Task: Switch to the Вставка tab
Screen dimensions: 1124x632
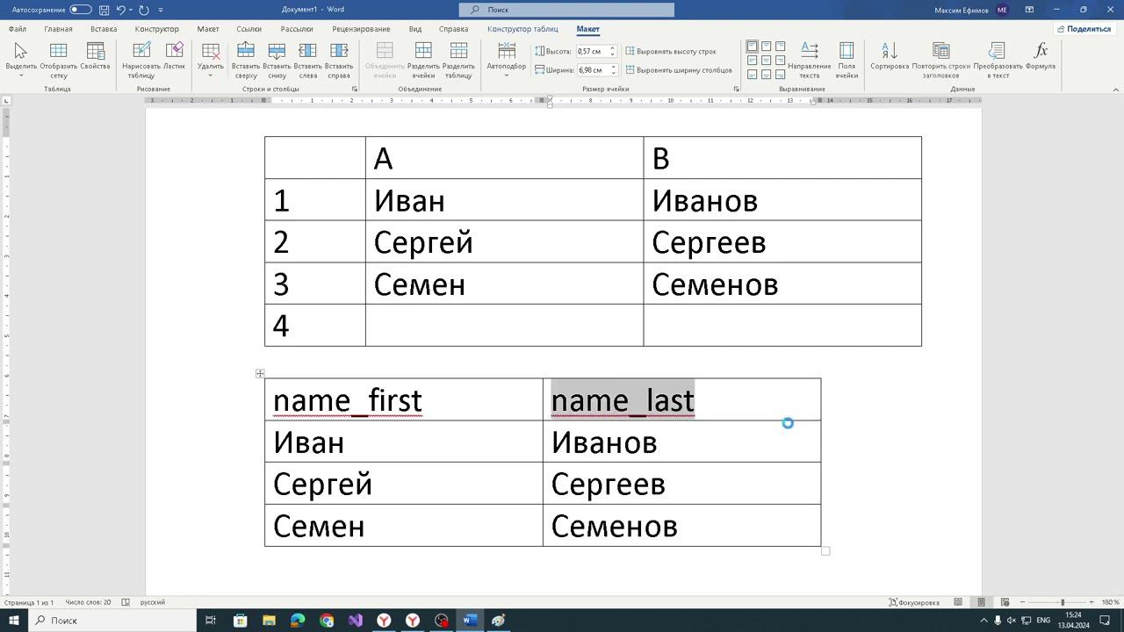Action: (104, 29)
